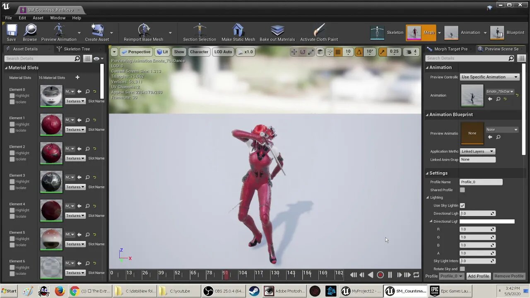
Task: Pause the animation playback
Action: click(390, 275)
